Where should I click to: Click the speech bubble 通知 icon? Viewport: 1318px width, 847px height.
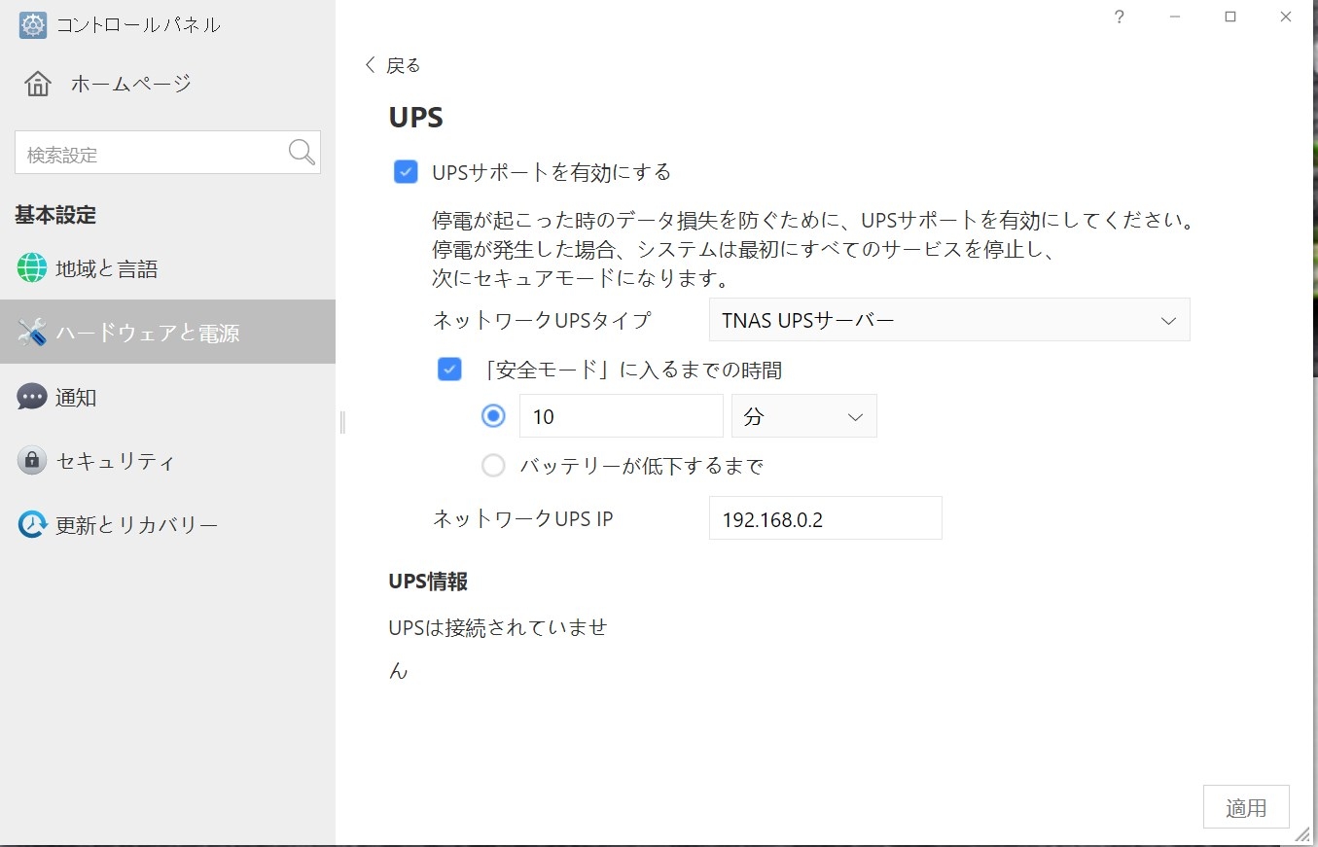coord(31,397)
